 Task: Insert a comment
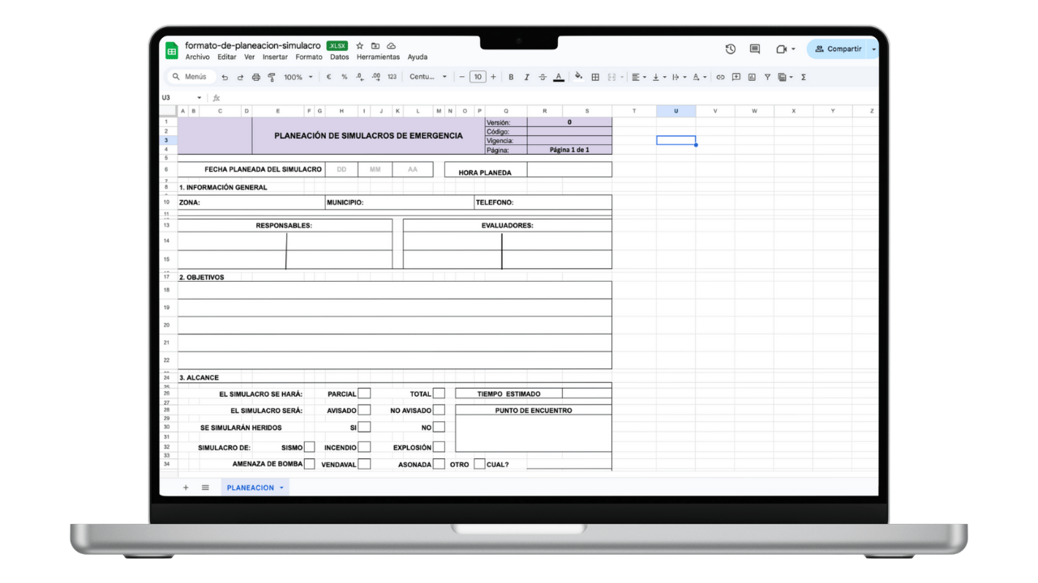click(735, 77)
